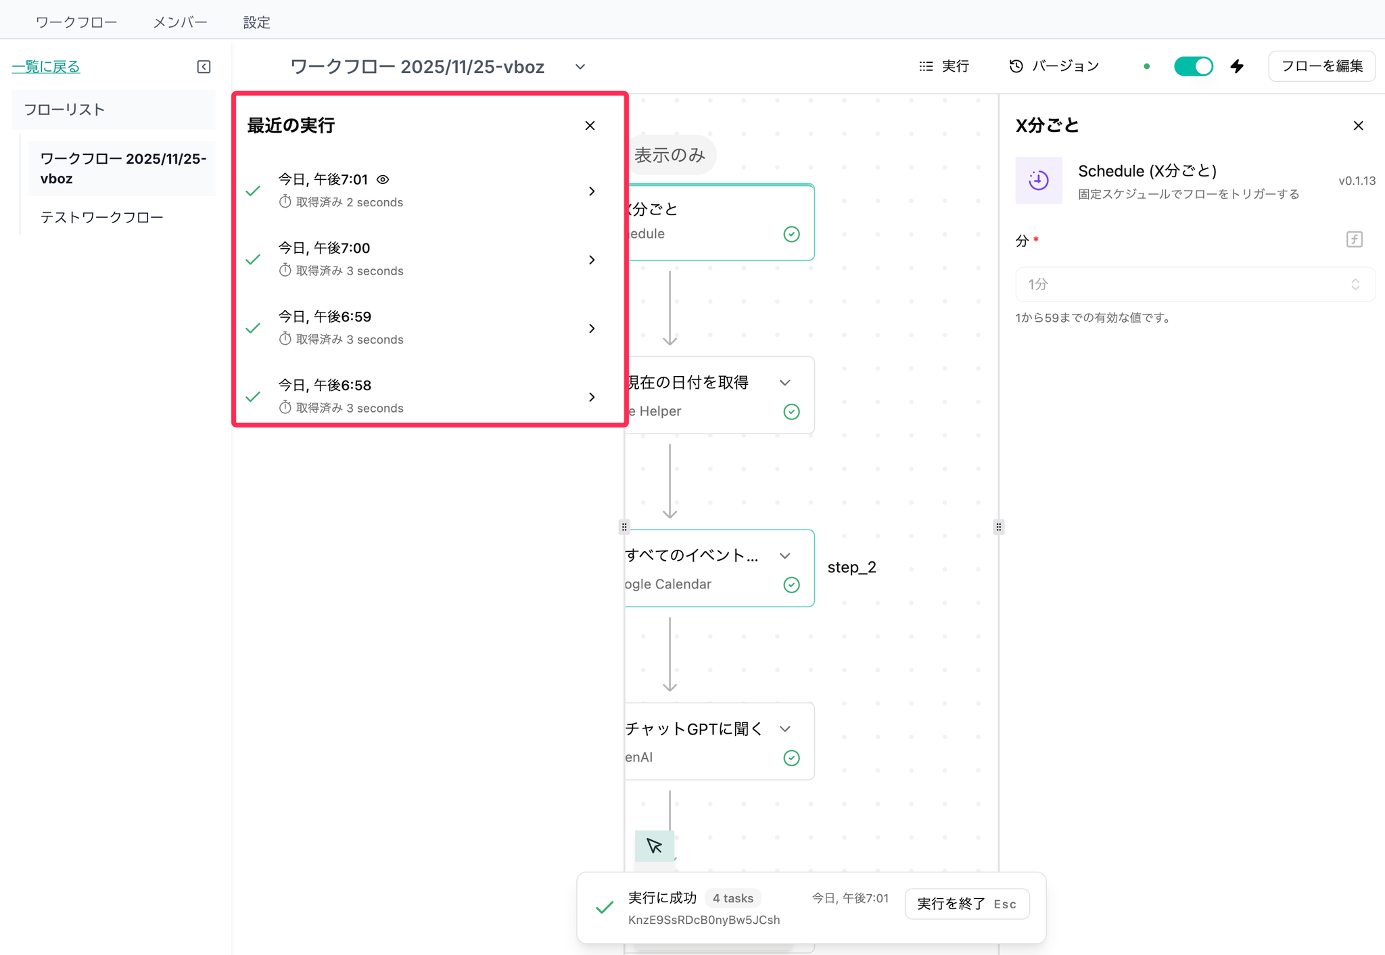Click the フローを編集 button
Screen dimensions: 1385x955
coord(1321,66)
